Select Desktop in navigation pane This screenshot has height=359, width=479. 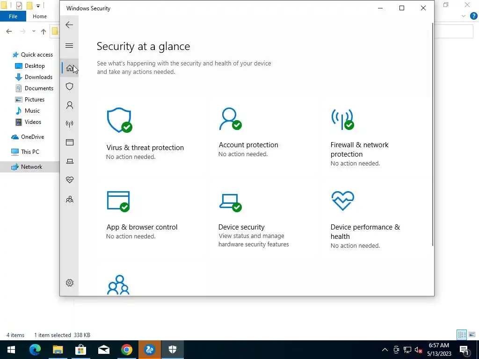coord(30,66)
